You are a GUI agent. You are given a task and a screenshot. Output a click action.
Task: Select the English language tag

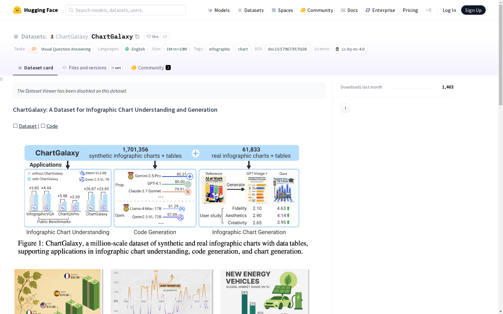click(x=135, y=49)
